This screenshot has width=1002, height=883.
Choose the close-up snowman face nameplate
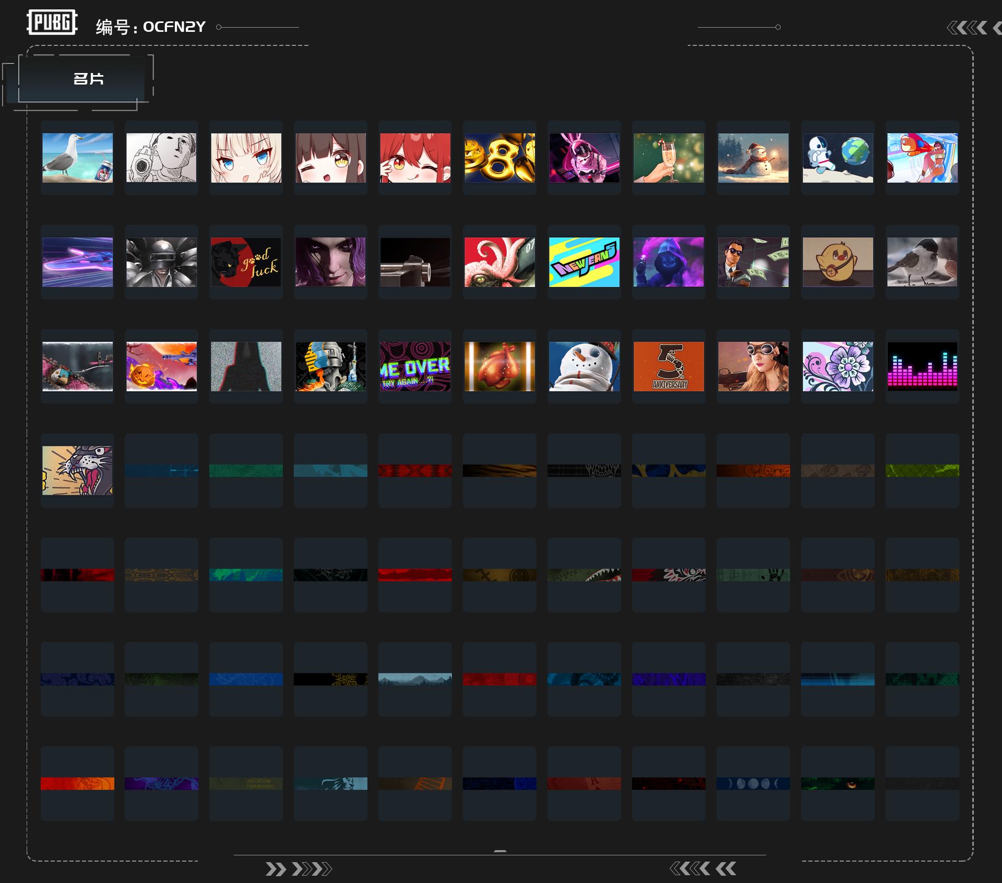(x=584, y=366)
